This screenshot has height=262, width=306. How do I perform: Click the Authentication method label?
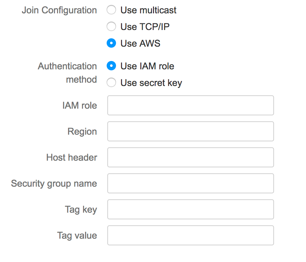[67, 73]
